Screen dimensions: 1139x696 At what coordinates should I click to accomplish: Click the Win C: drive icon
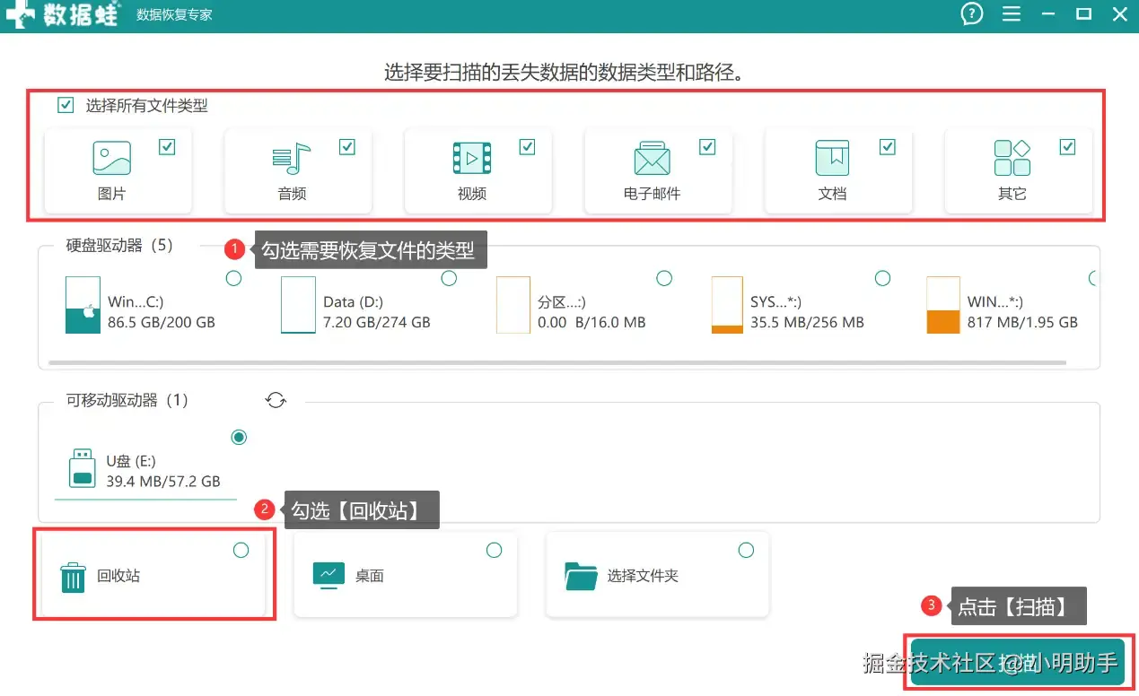(83, 305)
